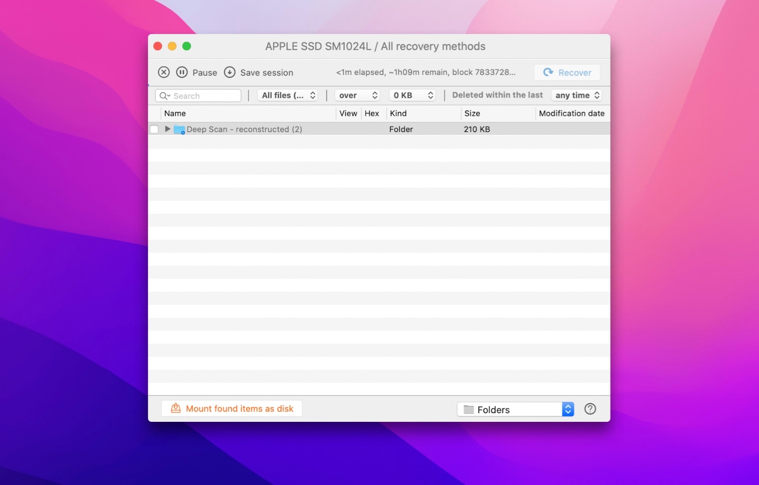Click the cancel scan X icon

coord(163,72)
